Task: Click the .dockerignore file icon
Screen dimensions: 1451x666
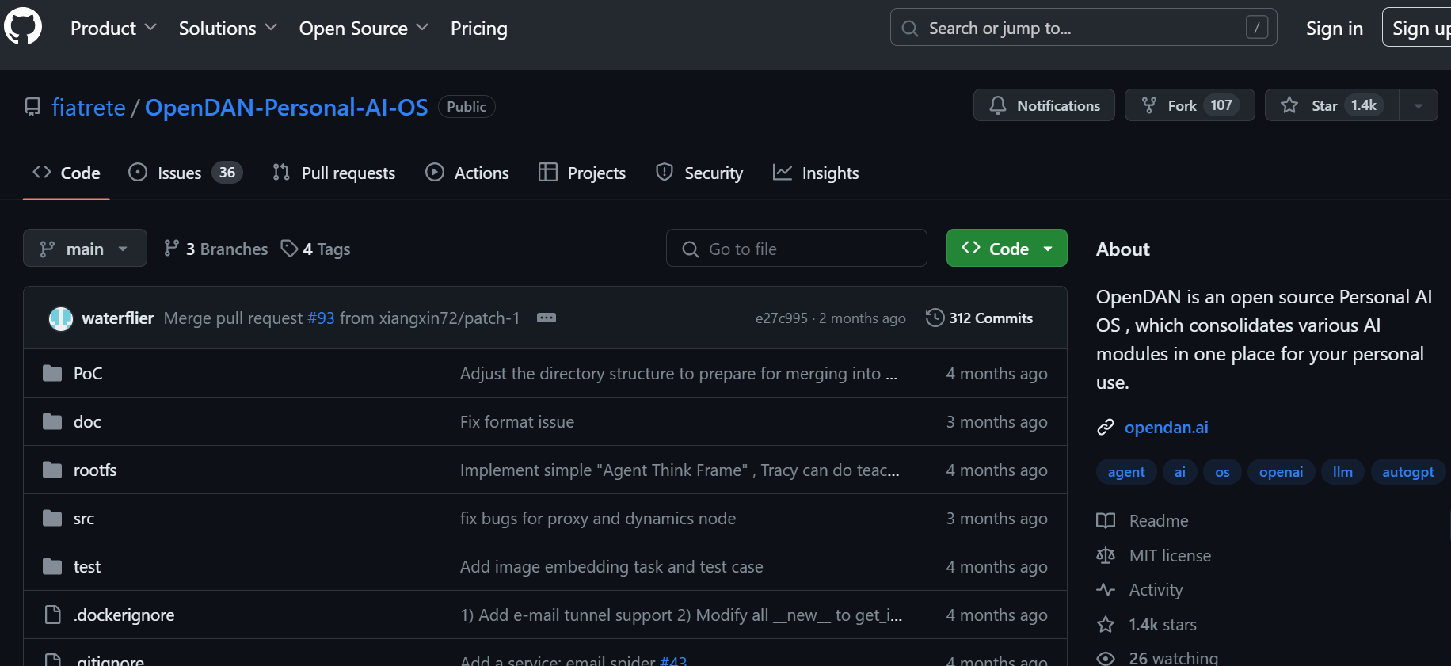Action: 52,615
